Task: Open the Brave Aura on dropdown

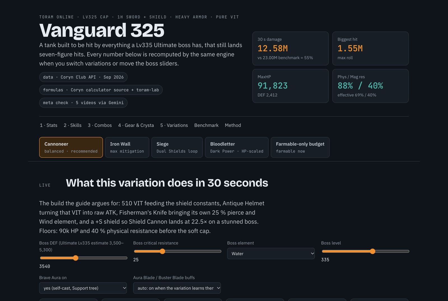Action: tap(83, 288)
